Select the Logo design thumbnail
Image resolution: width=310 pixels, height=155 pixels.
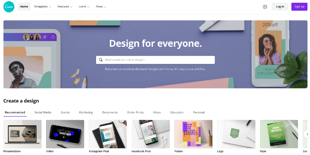236,134
